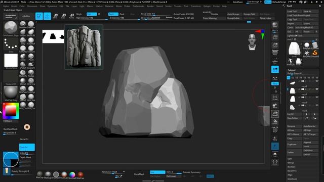
Task: Open the Preferences menu
Action: (x=138, y=6)
